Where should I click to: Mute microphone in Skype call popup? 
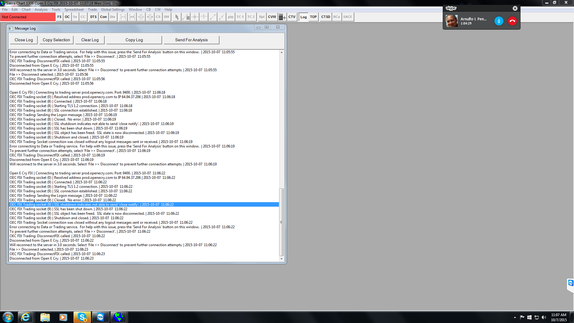coord(499,21)
